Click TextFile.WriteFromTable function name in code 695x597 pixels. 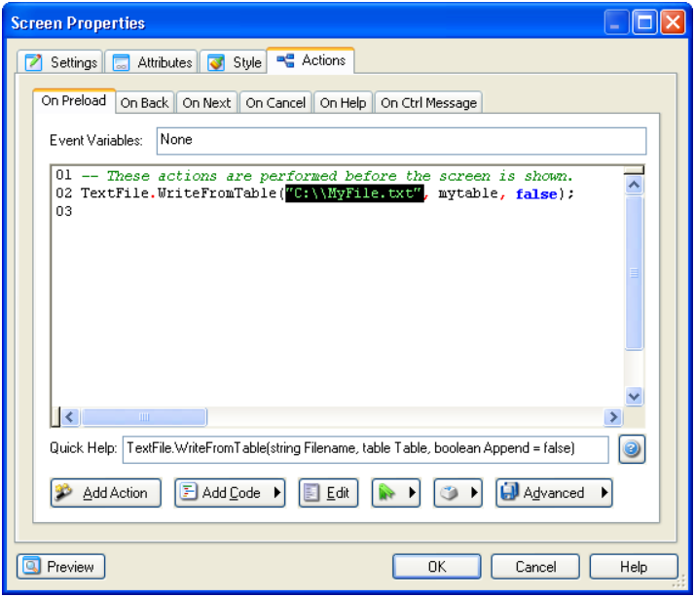pyautogui.click(x=179, y=193)
